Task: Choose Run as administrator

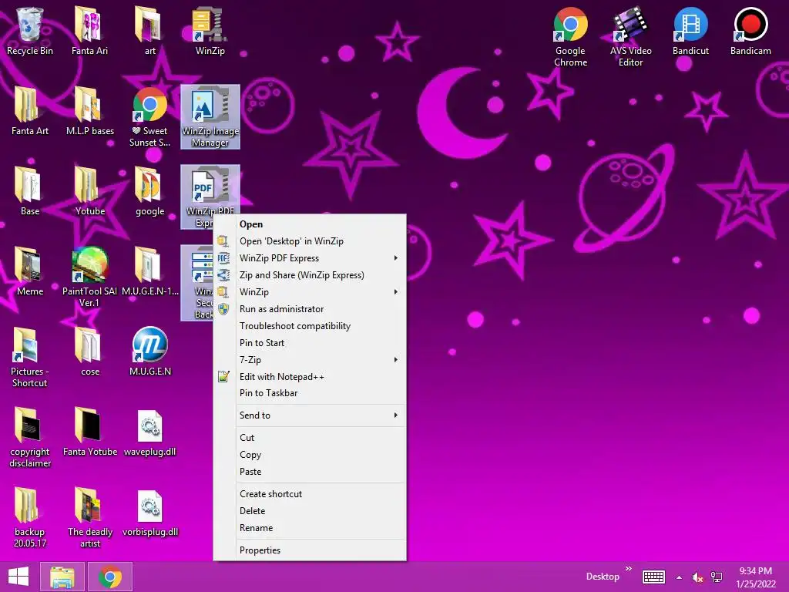Action: pyautogui.click(x=310, y=309)
